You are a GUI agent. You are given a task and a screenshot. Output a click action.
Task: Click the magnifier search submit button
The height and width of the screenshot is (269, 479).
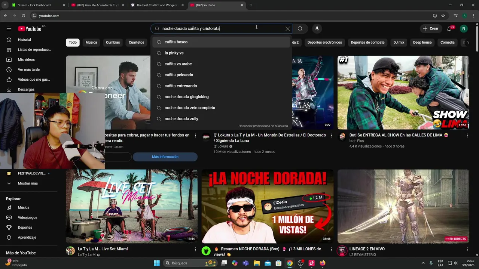tap(300, 29)
